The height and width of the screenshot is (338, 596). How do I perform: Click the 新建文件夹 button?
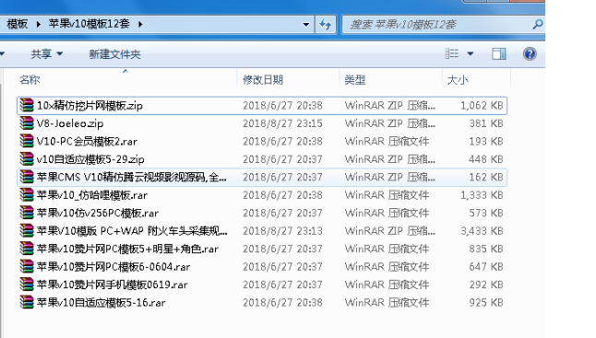[114, 54]
